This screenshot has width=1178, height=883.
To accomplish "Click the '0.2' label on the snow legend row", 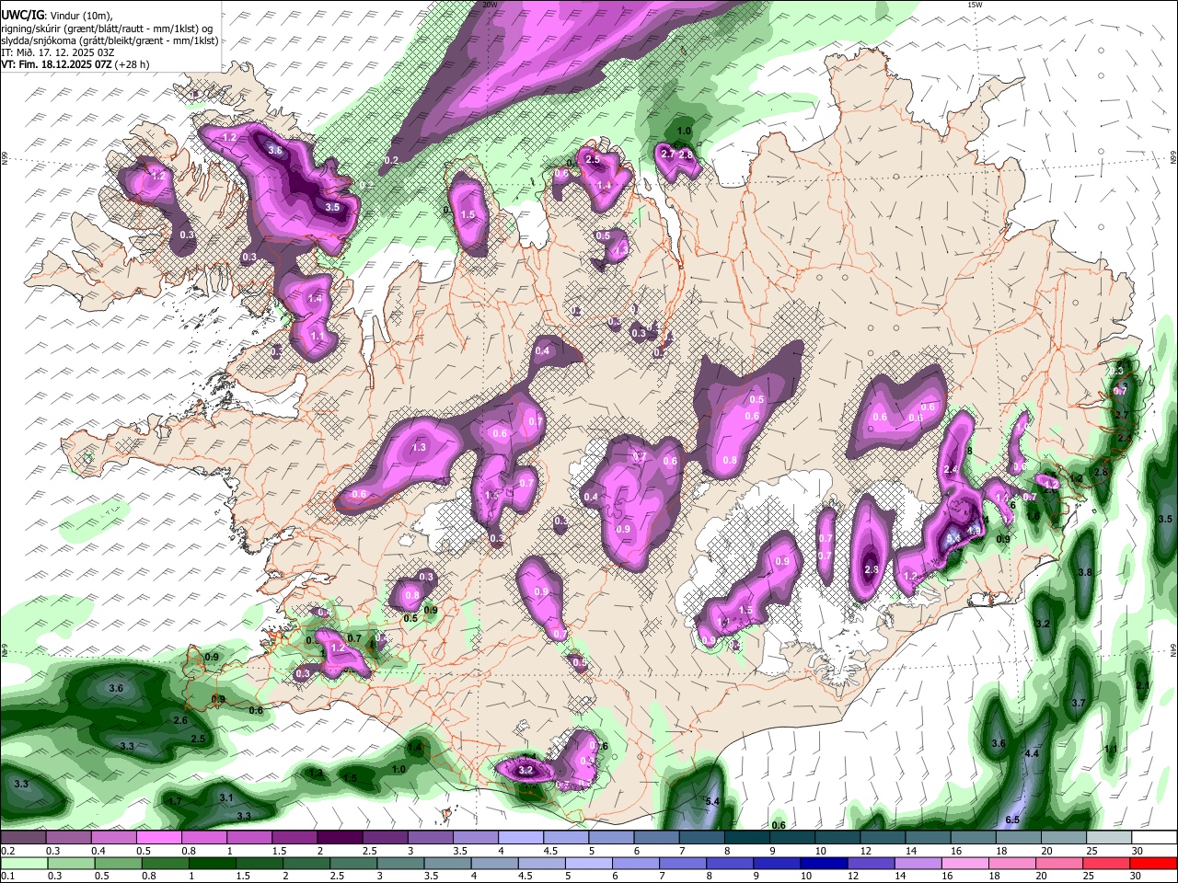I will pyautogui.click(x=8, y=851).
